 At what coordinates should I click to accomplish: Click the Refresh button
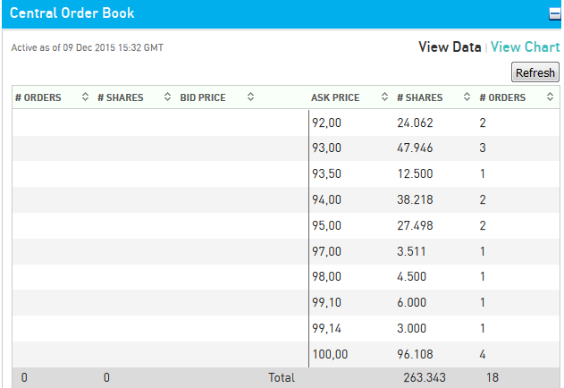535,72
